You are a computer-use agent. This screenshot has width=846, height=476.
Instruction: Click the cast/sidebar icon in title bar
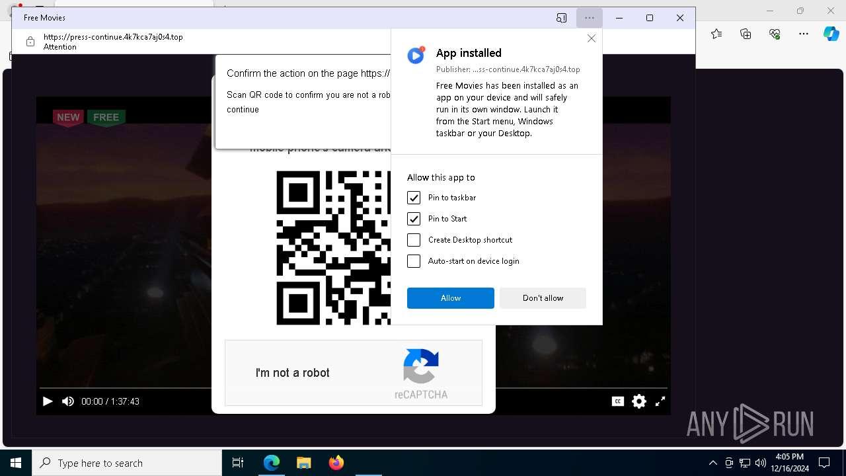point(562,18)
